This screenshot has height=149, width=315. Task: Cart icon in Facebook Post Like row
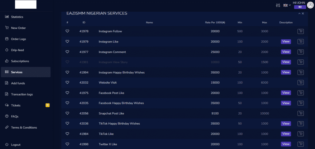pyautogui.click(x=301, y=93)
